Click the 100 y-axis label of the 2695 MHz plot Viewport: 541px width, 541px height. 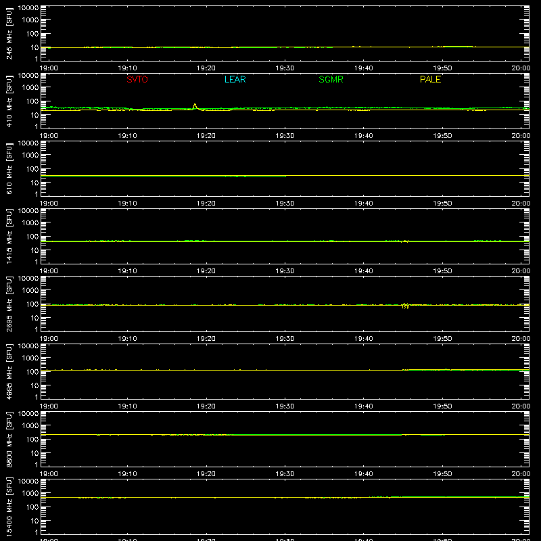pos(32,304)
